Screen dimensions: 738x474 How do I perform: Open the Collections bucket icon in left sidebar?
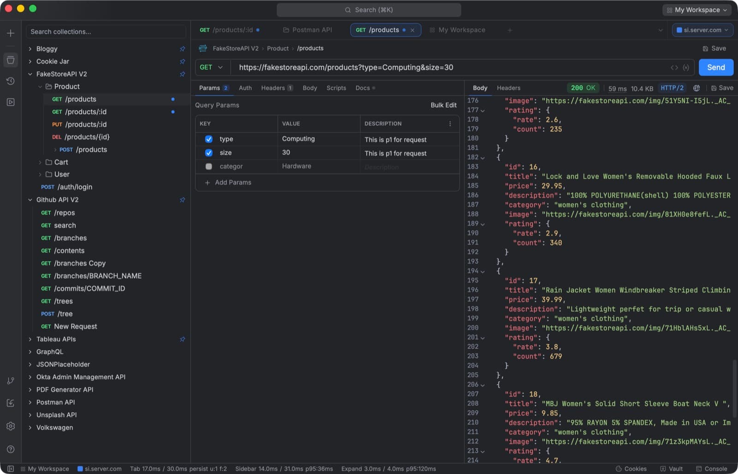(x=11, y=60)
